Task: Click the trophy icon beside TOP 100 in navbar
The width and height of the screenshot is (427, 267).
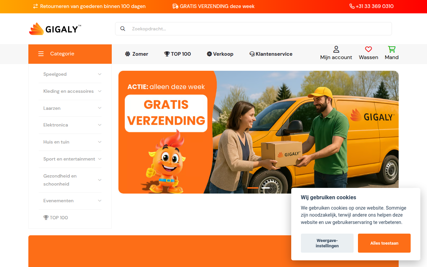Action: point(167,54)
